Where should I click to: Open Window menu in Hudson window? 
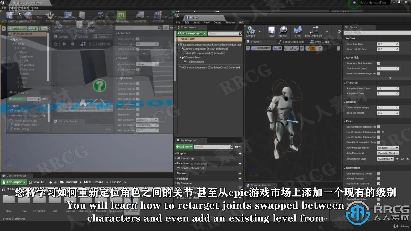(x=230, y=23)
